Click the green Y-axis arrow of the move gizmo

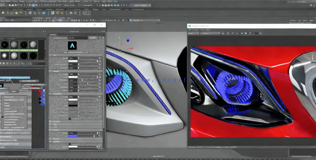(119, 38)
